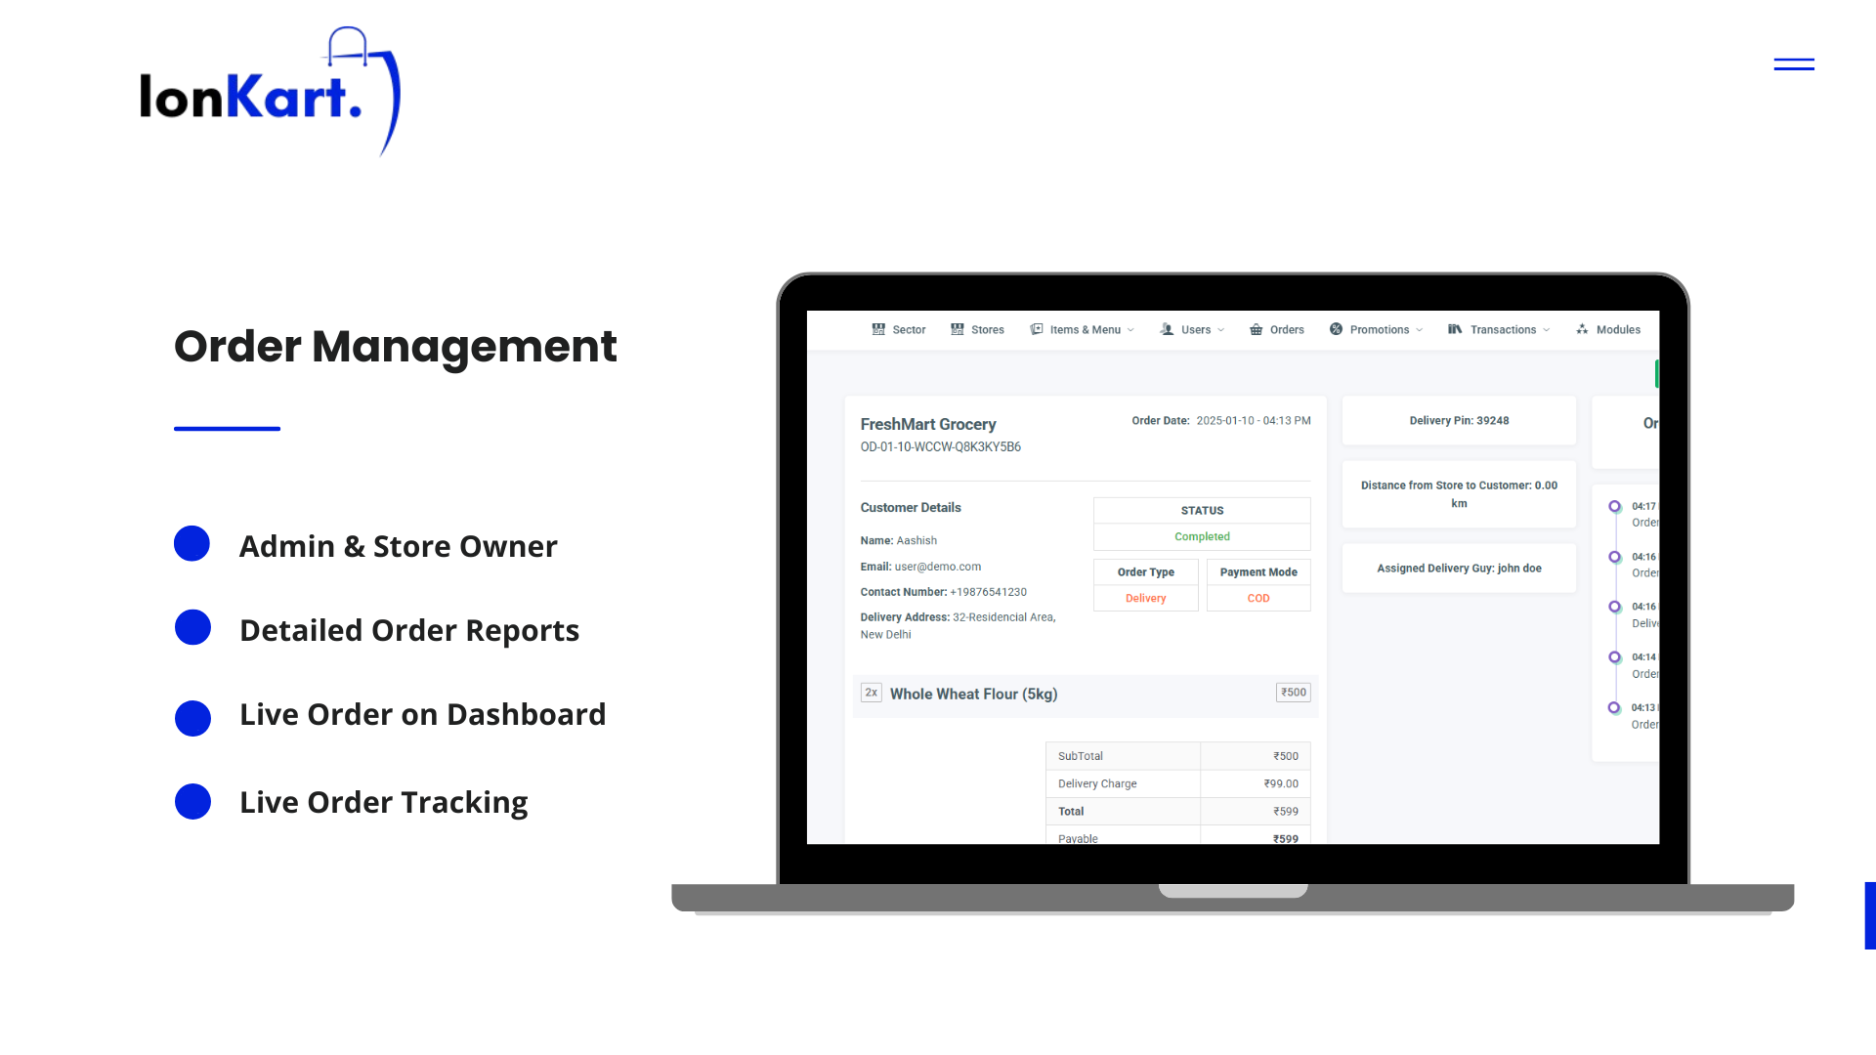Click the Items & Menu navigation icon
The width and height of the screenshot is (1876, 1055).
click(x=1038, y=328)
